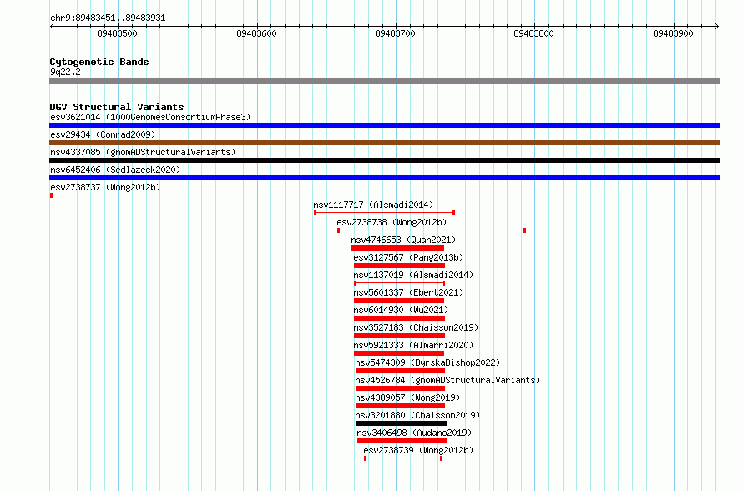Select the black nsv4337085 variant bar

coord(384,160)
